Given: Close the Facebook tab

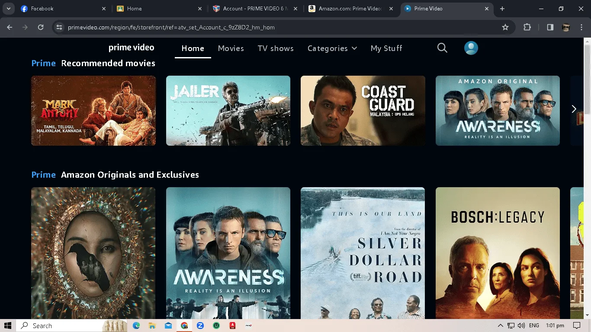Looking at the screenshot, I should (x=103, y=9).
